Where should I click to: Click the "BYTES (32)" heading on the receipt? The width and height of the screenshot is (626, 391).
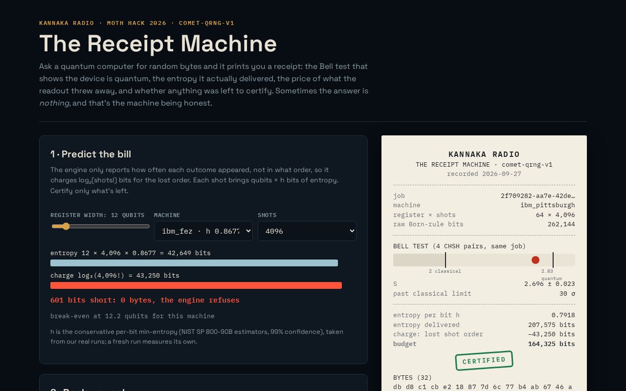click(x=413, y=378)
